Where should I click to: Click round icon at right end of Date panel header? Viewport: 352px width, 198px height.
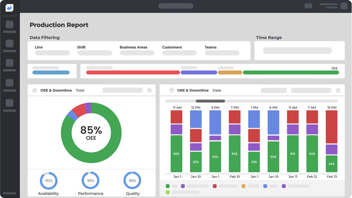338,90
